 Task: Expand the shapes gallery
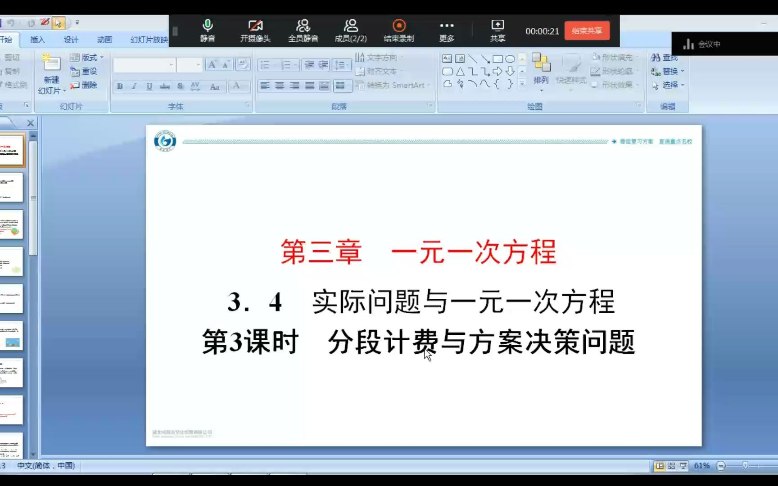point(522,84)
